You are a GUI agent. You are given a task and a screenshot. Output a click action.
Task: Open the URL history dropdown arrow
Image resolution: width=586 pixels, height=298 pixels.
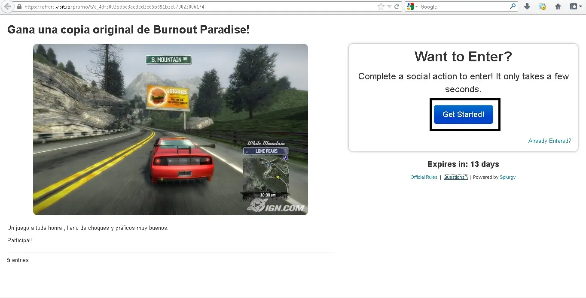389,7
